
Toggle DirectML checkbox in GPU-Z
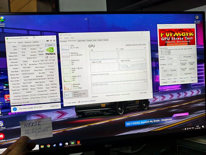click(x=51, y=94)
